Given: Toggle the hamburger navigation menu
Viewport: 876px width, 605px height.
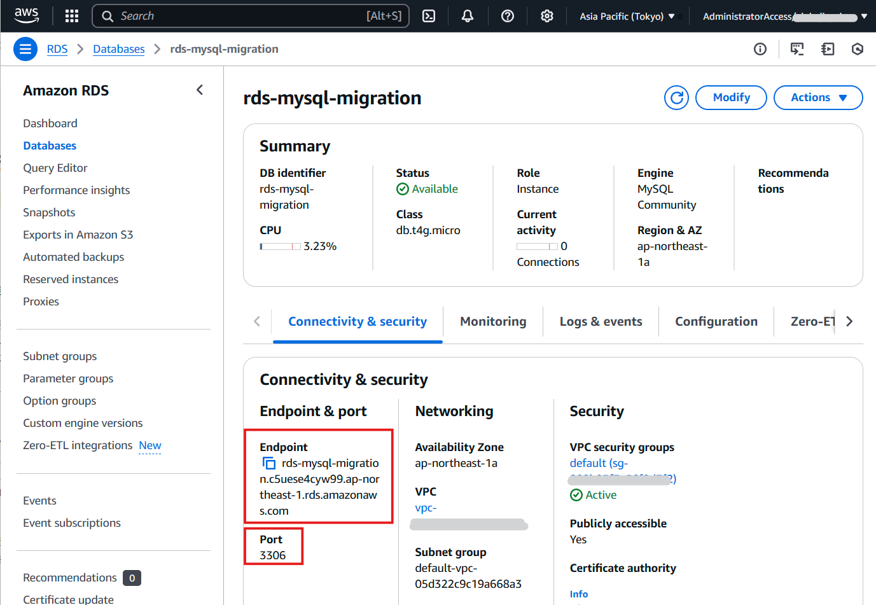Looking at the screenshot, I should [x=25, y=49].
